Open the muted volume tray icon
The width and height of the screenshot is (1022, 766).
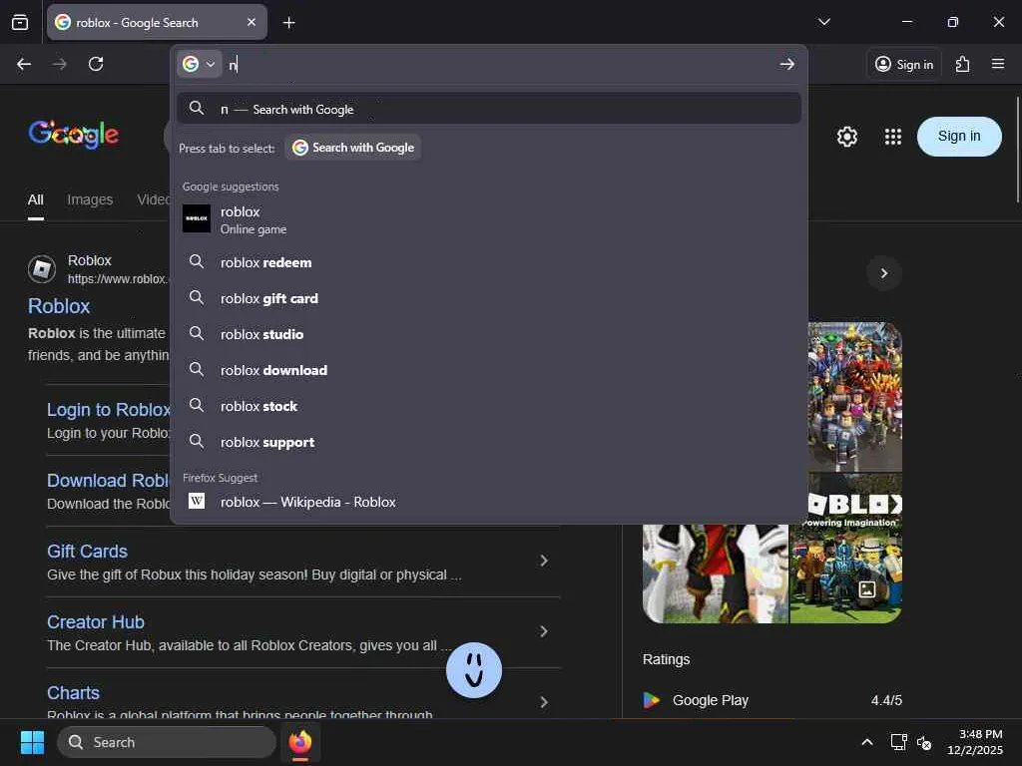(x=924, y=742)
